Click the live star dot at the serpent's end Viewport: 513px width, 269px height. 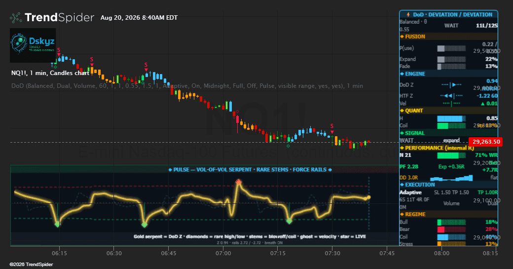369,197
